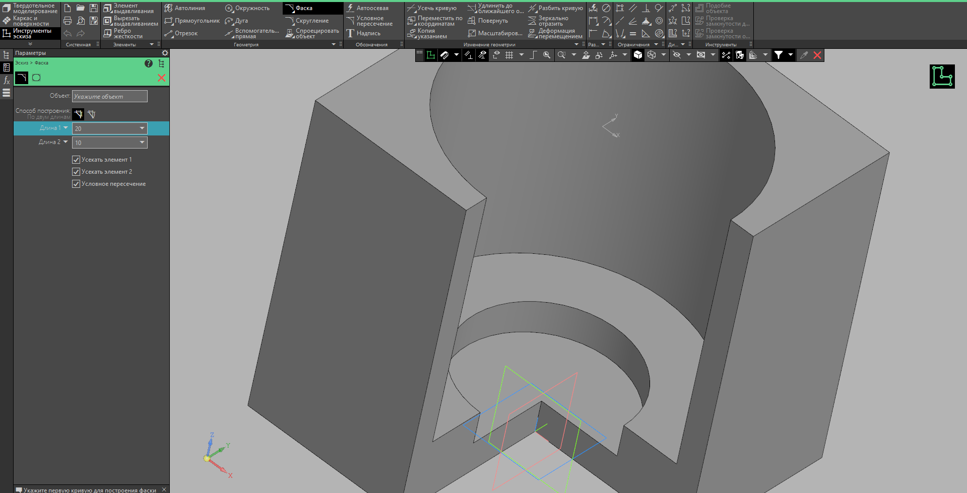Image resolution: width=967 pixels, height=493 pixels.
Task: Apply the parallel constraint icon
Action: (x=633, y=8)
